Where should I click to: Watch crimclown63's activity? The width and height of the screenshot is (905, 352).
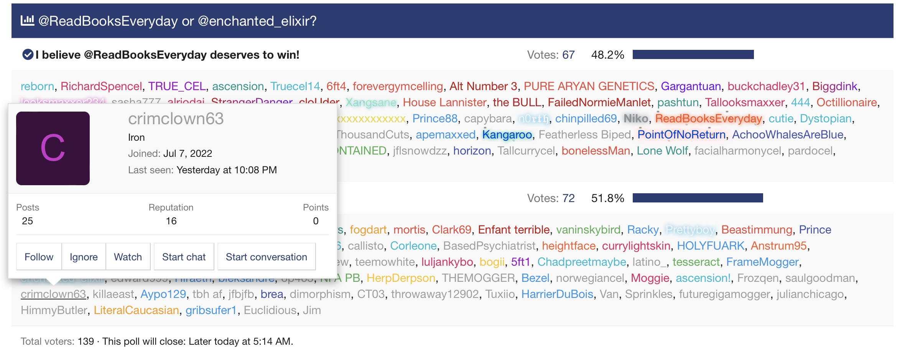click(x=128, y=257)
